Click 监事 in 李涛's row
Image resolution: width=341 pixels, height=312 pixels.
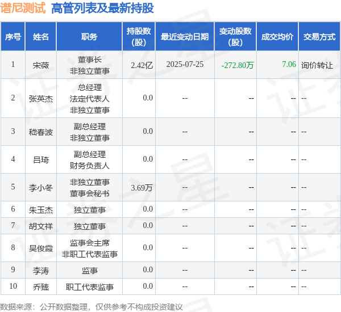[x=90, y=271]
